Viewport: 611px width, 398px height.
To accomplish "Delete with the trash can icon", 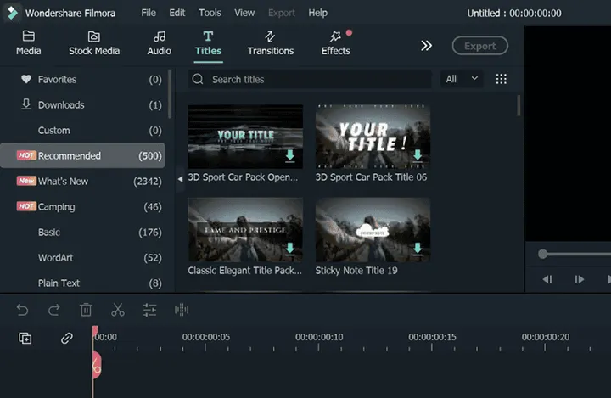I will [x=86, y=310].
